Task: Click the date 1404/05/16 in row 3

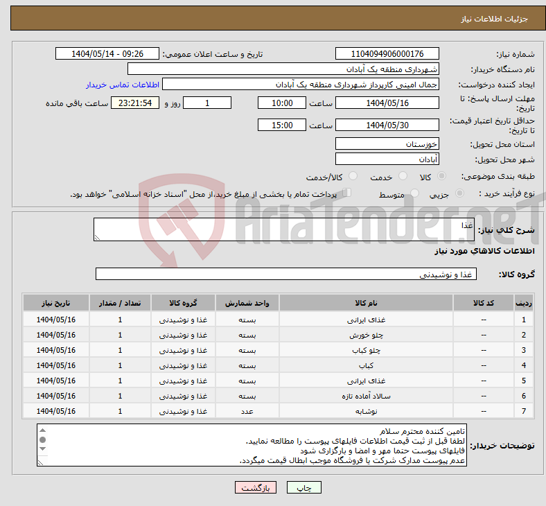Action: (x=55, y=350)
